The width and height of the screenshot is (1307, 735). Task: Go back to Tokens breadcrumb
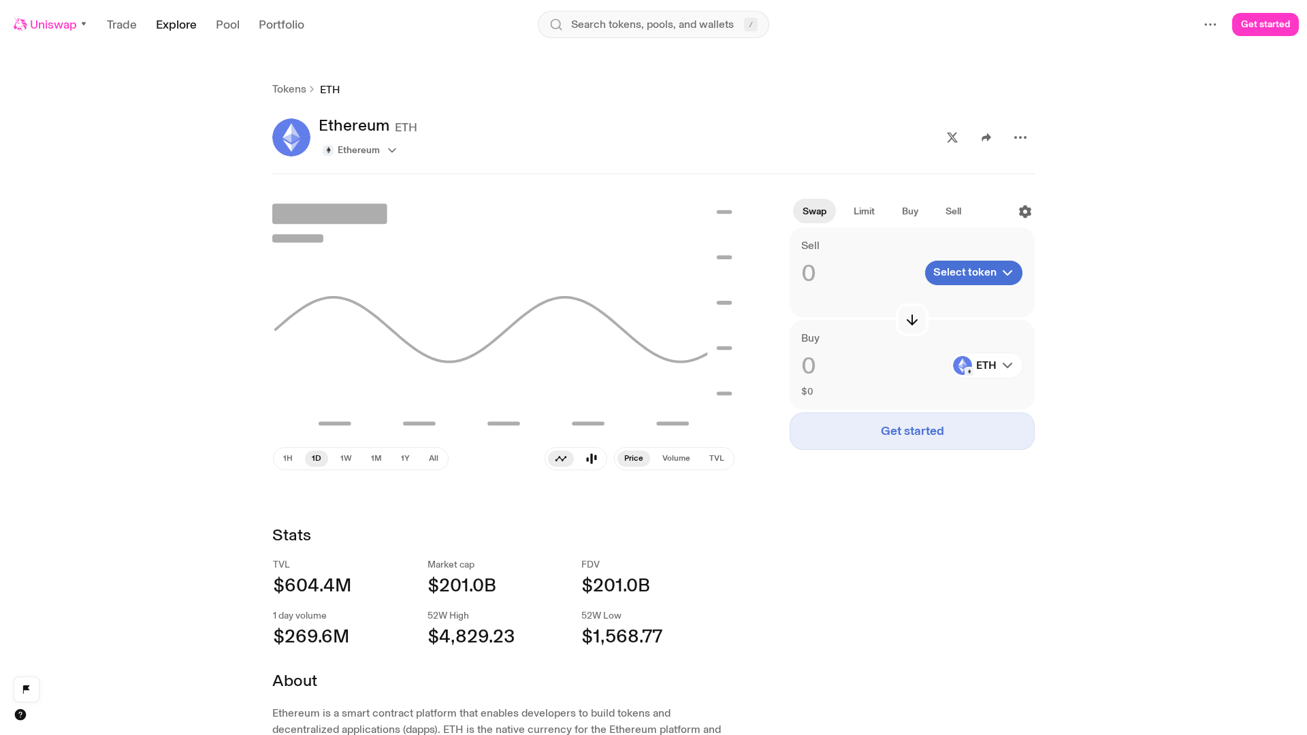(x=289, y=89)
